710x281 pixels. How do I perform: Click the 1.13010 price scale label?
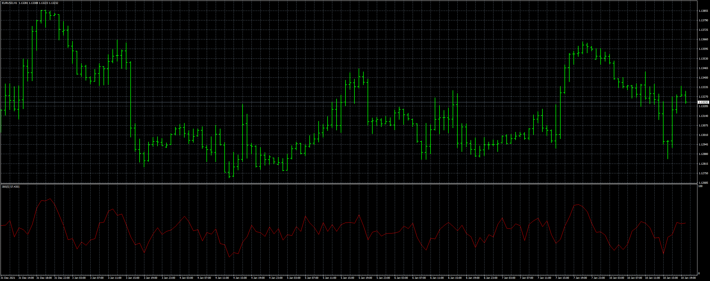pyautogui.click(x=703, y=135)
